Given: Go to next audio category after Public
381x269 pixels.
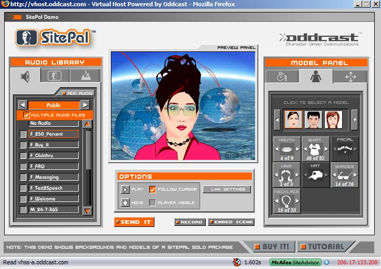Looking at the screenshot, I should (x=84, y=105).
